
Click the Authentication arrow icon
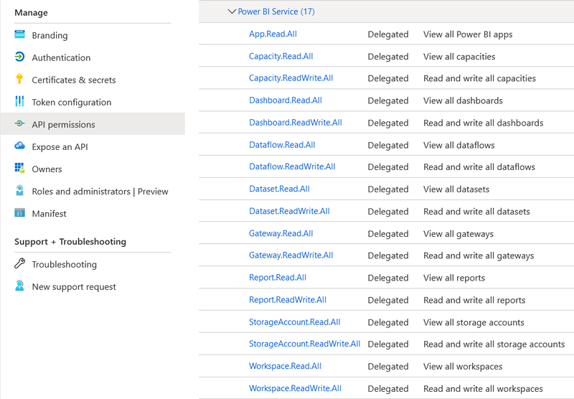[x=19, y=57]
